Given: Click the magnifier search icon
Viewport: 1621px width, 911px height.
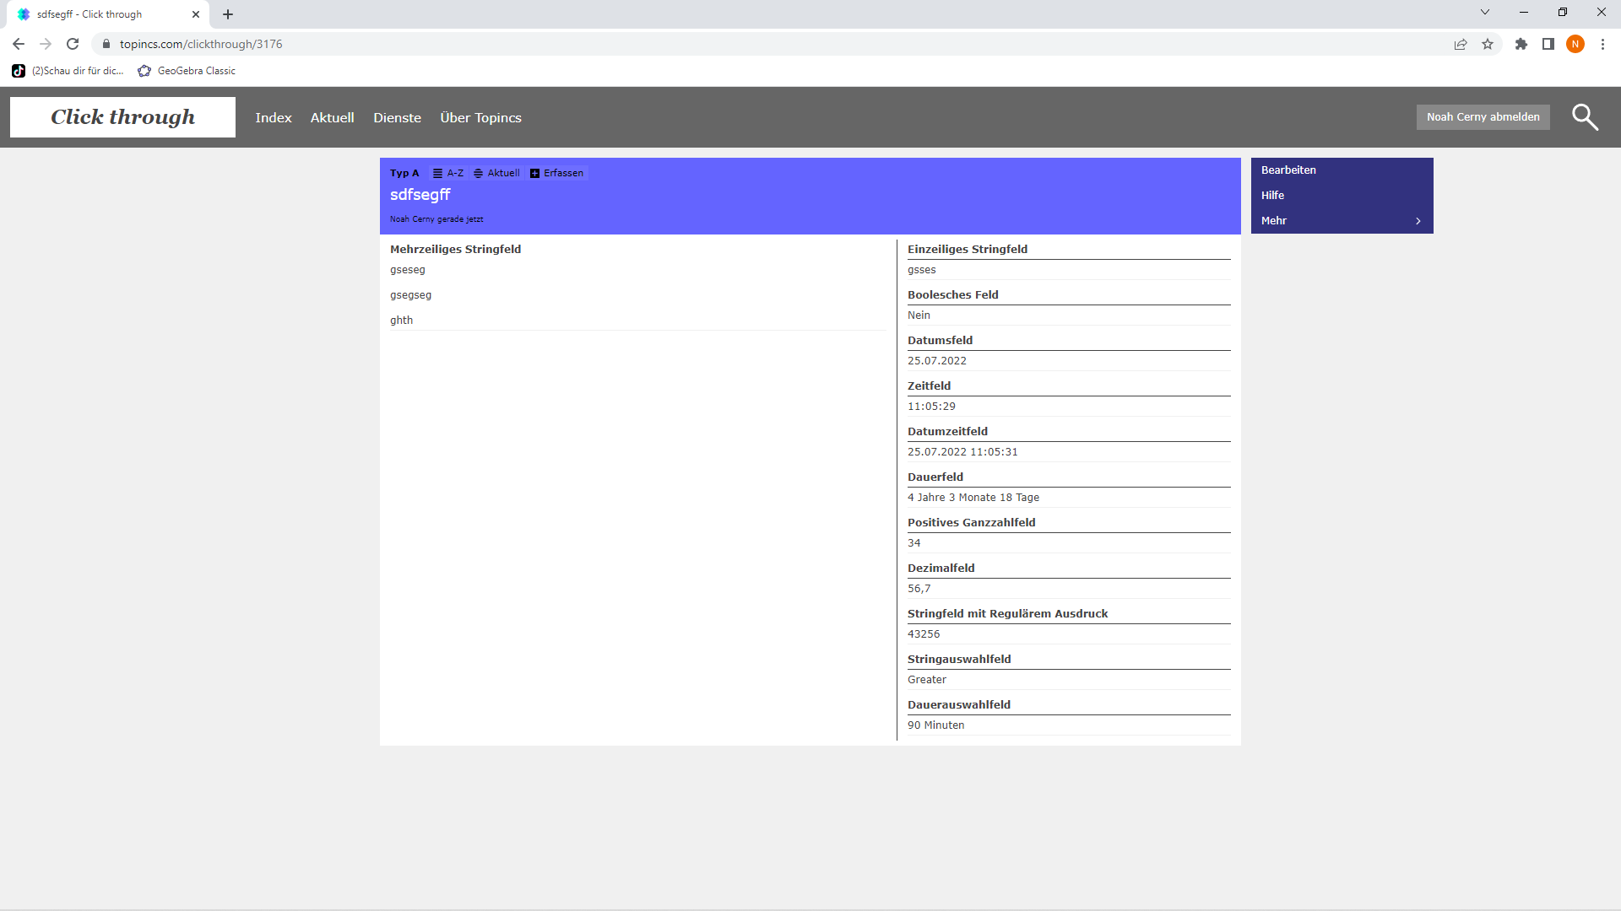Looking at the screenshot, I should click(x=1585, y=117).
